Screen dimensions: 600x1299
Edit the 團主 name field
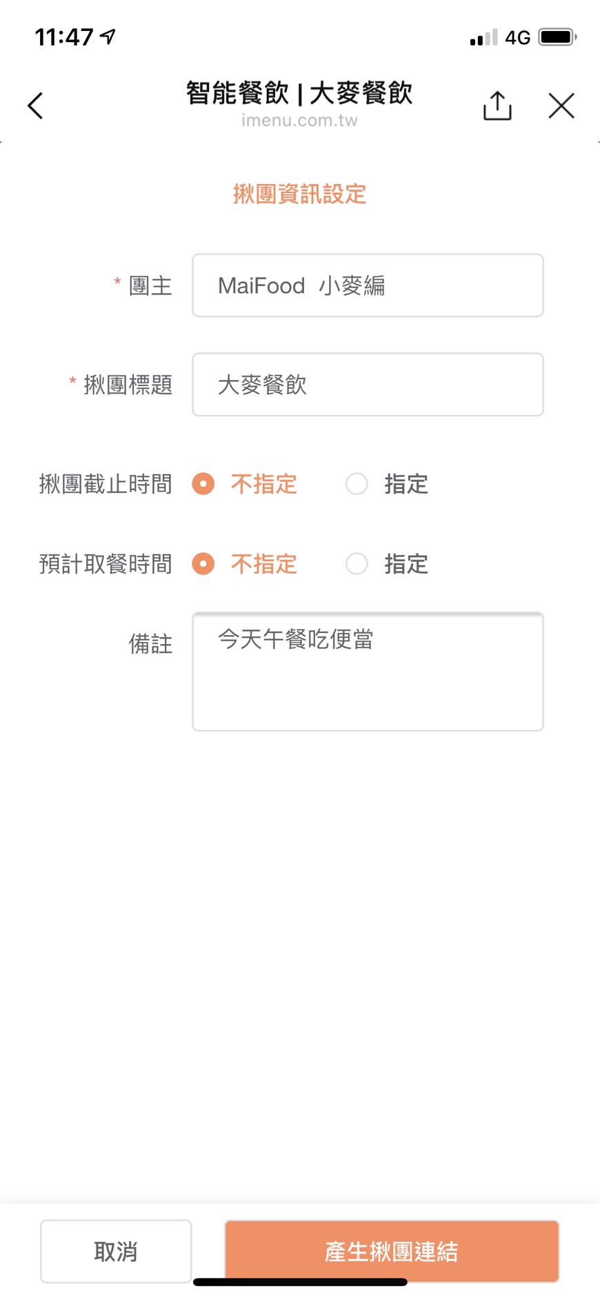coord(368,285)
